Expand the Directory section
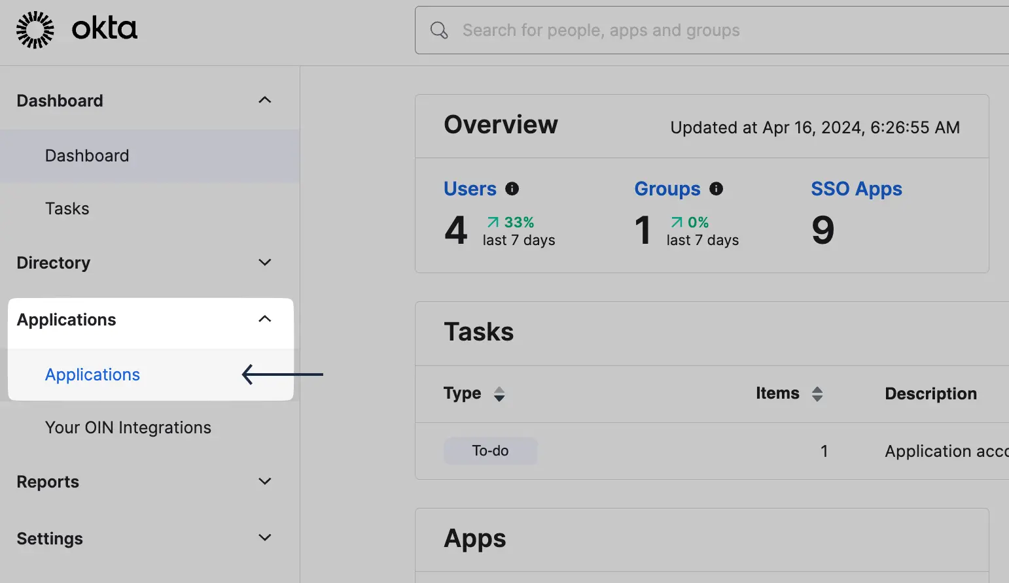 pyautogui.click(x=264, y=262)
